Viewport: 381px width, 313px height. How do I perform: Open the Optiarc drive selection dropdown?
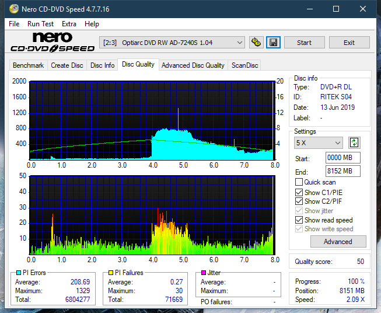pyautogui.click(x=172, y=43)
